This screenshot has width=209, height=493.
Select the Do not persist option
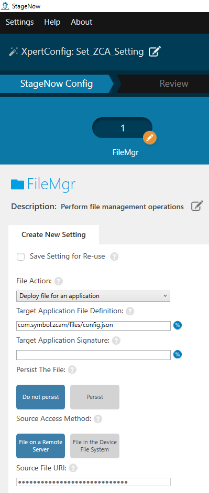(41, 397)
